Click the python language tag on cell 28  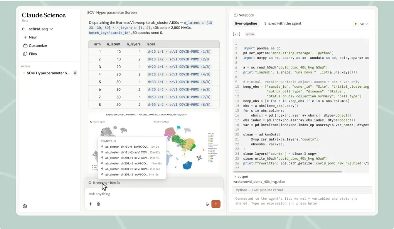click(x=249, y=34)
